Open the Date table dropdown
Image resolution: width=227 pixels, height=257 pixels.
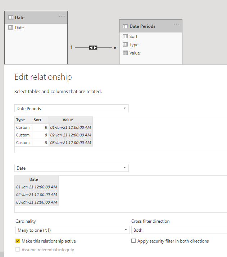72,168
